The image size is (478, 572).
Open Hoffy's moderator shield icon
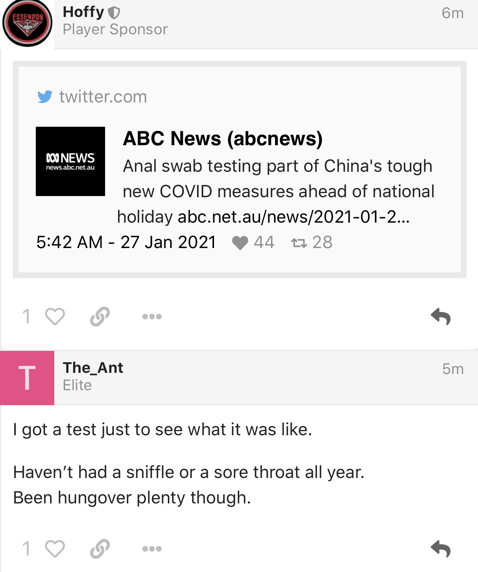coord(114,13)
